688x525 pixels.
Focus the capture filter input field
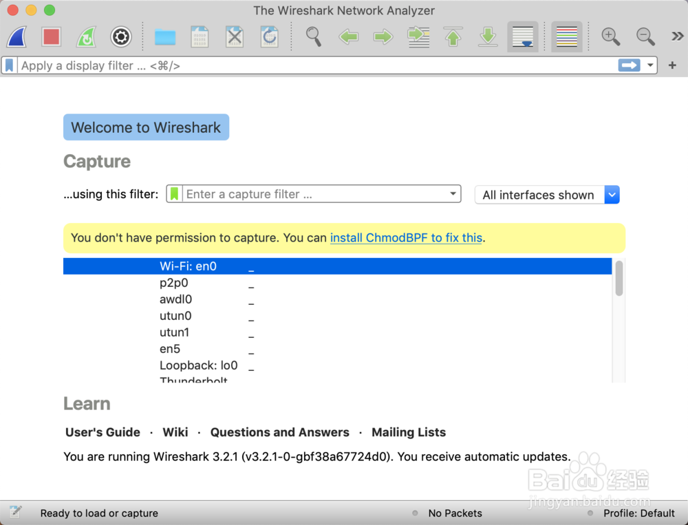(x=315, y=193)
